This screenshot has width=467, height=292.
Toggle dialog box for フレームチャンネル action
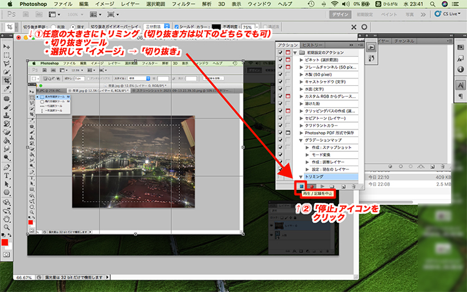[288, 67]
